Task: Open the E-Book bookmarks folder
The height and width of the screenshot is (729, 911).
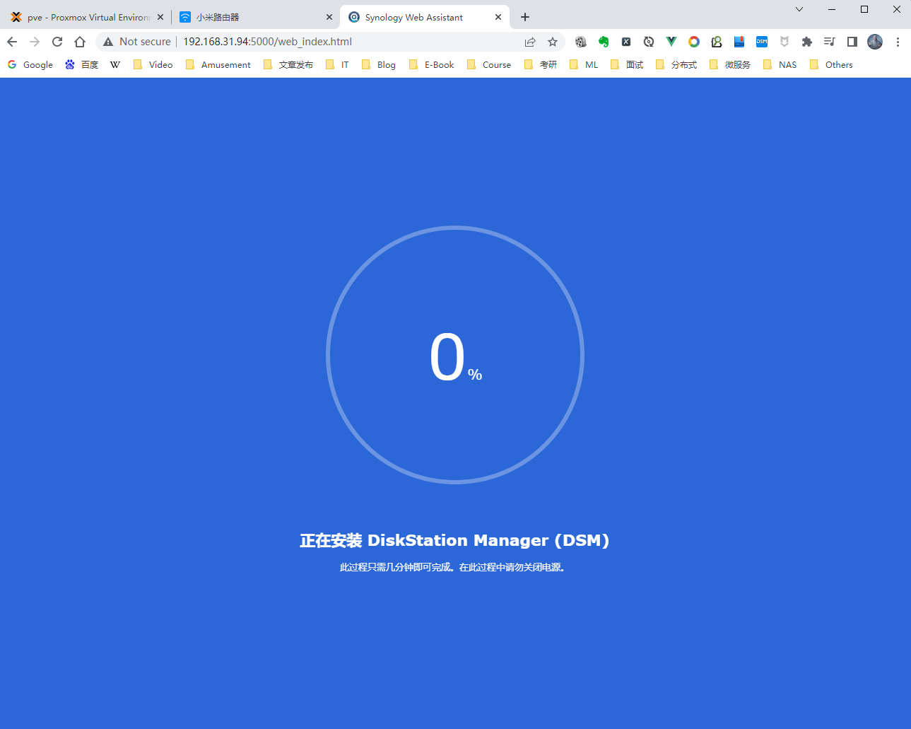Action: click(x=432, y=64)
